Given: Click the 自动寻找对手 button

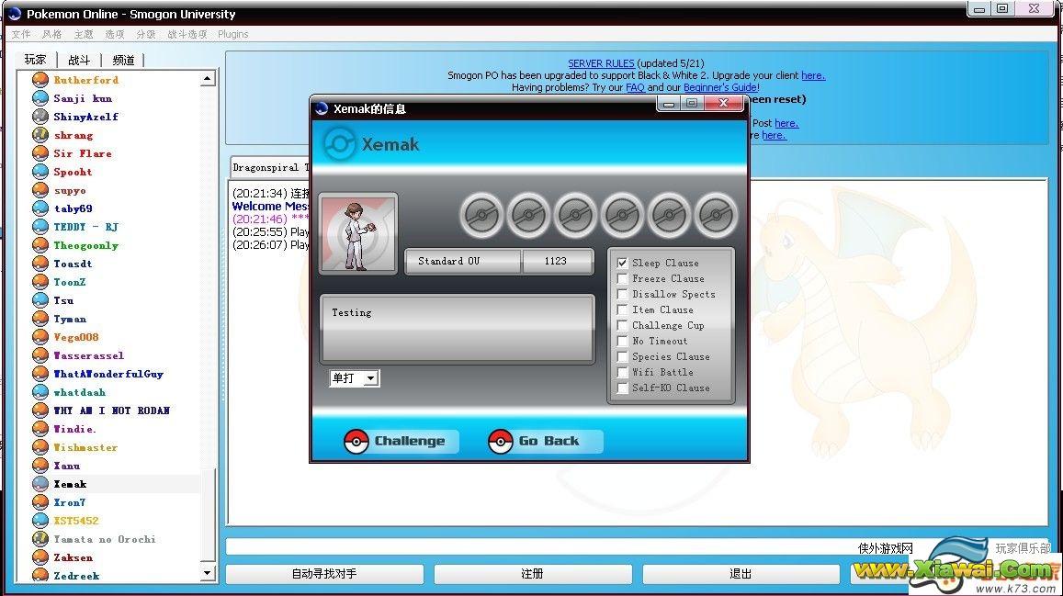Looking at the screenshot, I should click(324, 574).
